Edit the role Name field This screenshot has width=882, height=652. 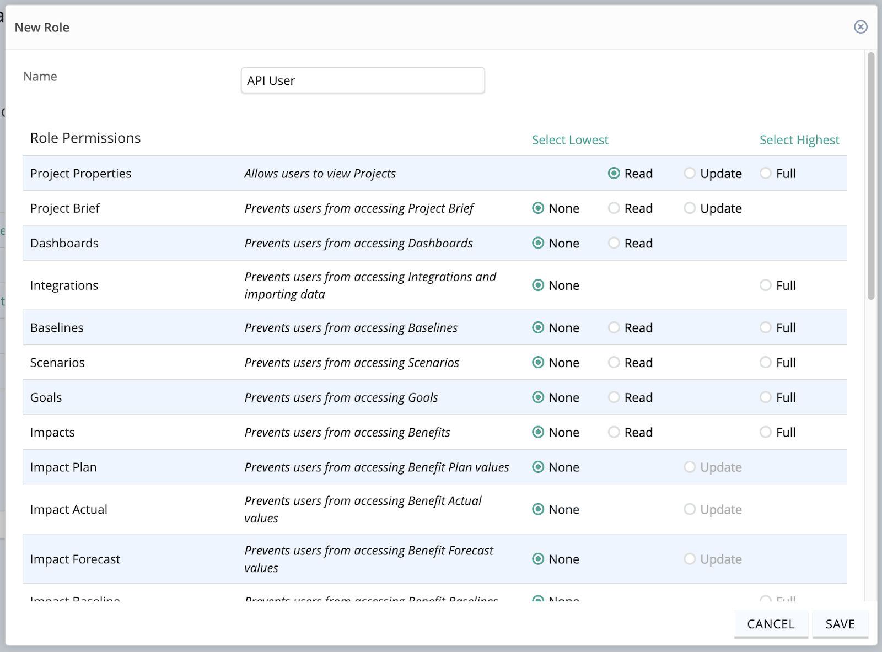click(x=362, y=80)
